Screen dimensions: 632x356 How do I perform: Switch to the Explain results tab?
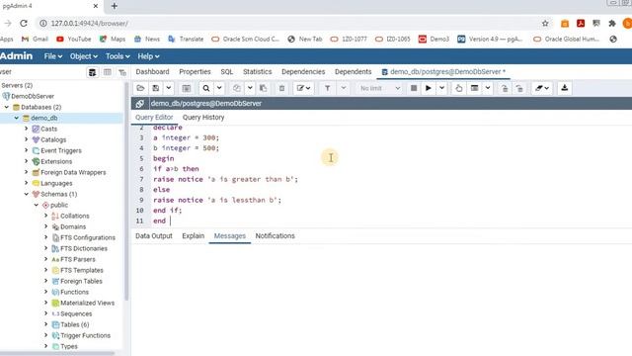click(x=194, y=235)
